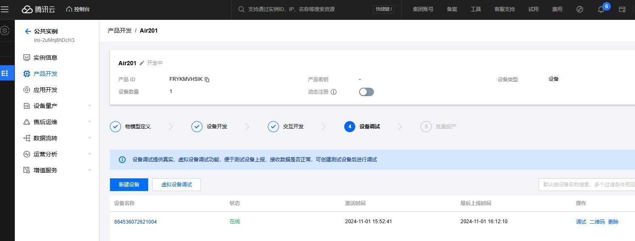Click the window layout icon at top right
This screenshot has width=635, height=241.
622,9
